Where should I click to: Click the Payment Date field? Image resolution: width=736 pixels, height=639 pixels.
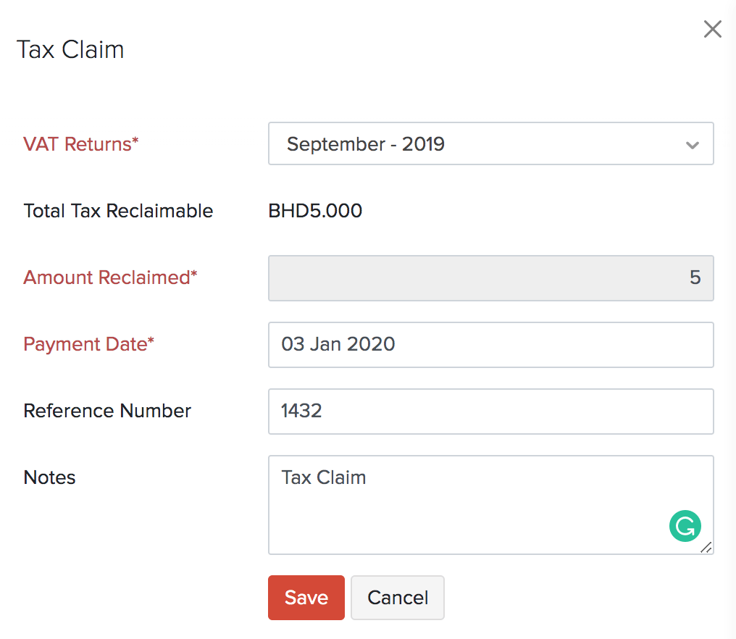pyautogui.click(x=491, y=345)
